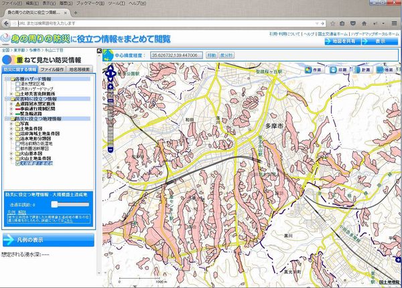This screenshot has height=288, width=402.
Task: Collapse the left panel using the corner arrow
Action: point(99,52)
